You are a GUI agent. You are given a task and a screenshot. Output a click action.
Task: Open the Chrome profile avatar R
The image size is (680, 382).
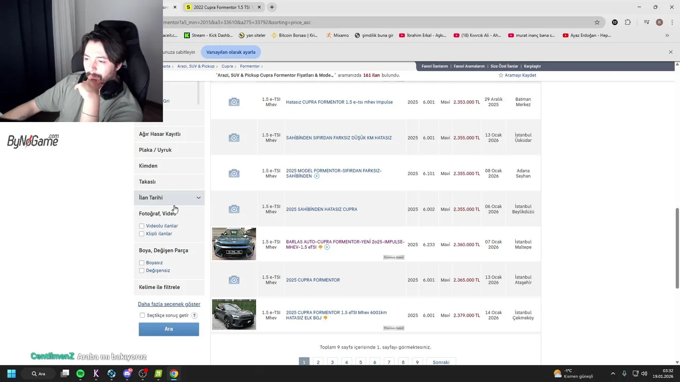659,22
